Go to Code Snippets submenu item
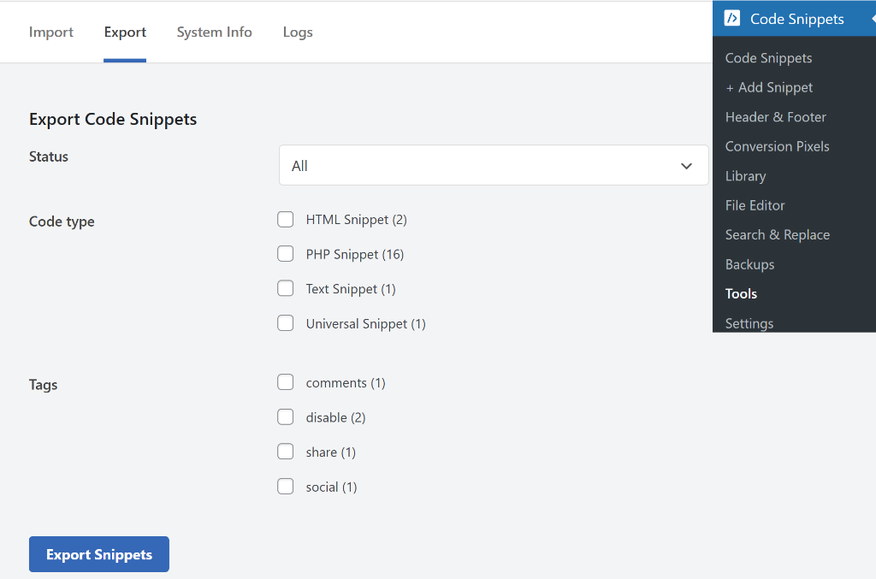 768,58
